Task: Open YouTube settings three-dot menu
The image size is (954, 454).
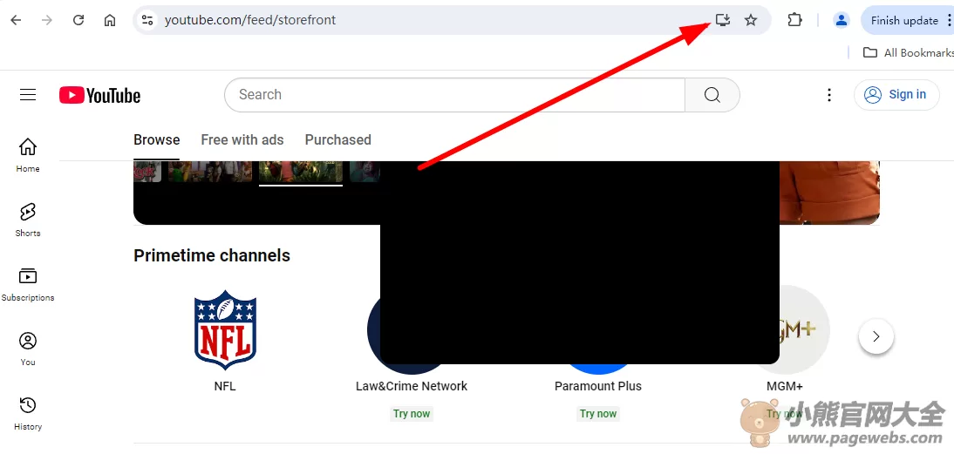Action: click(x=828, y=95)
